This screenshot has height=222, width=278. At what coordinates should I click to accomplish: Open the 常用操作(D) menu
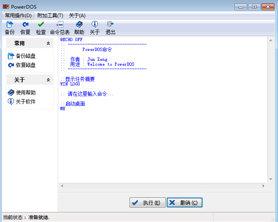18,16
